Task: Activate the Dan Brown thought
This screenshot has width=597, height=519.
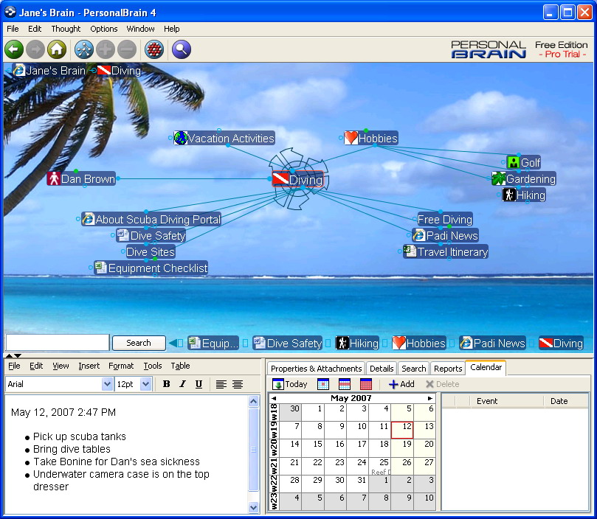Action: tap(81, 179)
